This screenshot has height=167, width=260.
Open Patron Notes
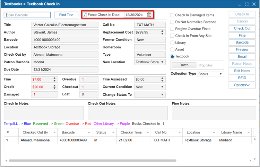tap(242, 64)
